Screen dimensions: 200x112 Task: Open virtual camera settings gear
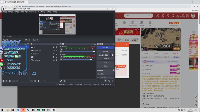pos(112,55)
